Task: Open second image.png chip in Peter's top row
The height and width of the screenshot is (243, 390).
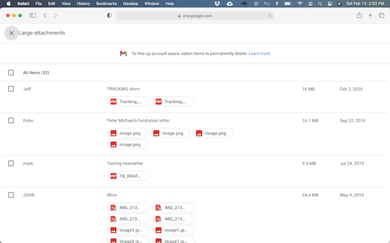Action: 170,133
